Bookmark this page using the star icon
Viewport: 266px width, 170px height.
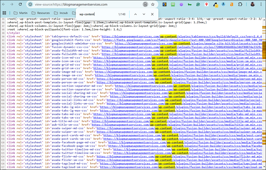click(x=152, y=4)
